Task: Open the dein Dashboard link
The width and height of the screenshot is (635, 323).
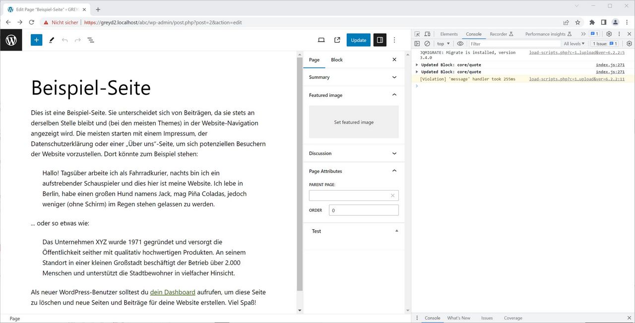Action: pyautogui.click(x=173, y=292)
